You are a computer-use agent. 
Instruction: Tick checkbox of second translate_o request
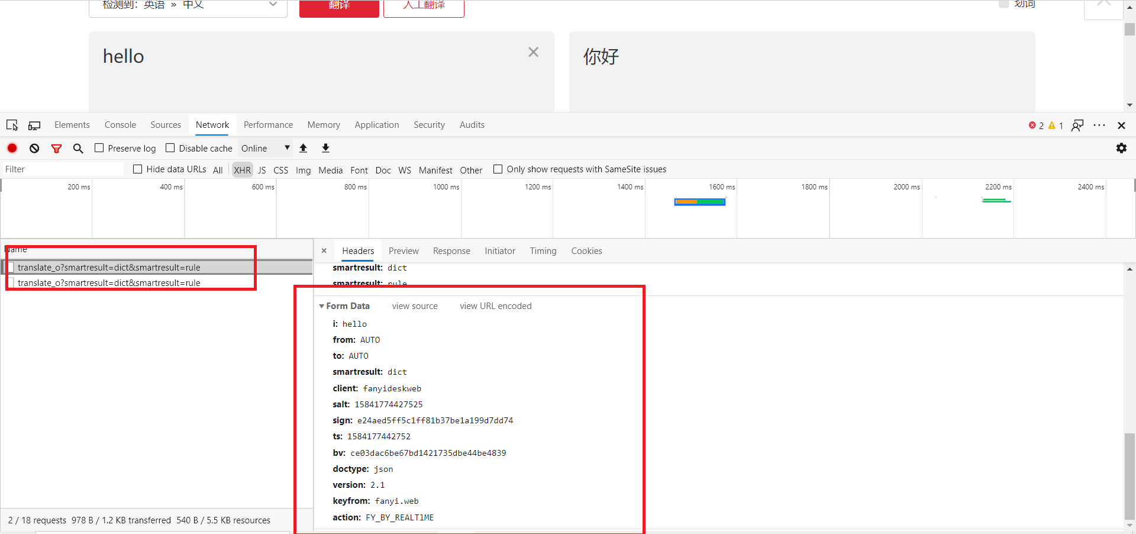coord(10,283)
